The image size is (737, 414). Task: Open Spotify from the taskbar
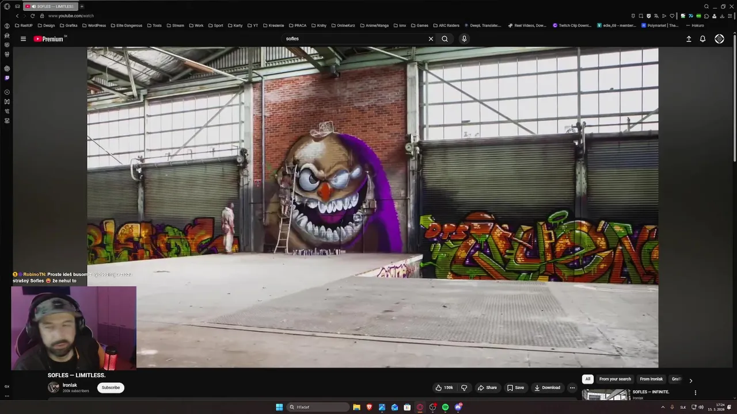(445, 407)
